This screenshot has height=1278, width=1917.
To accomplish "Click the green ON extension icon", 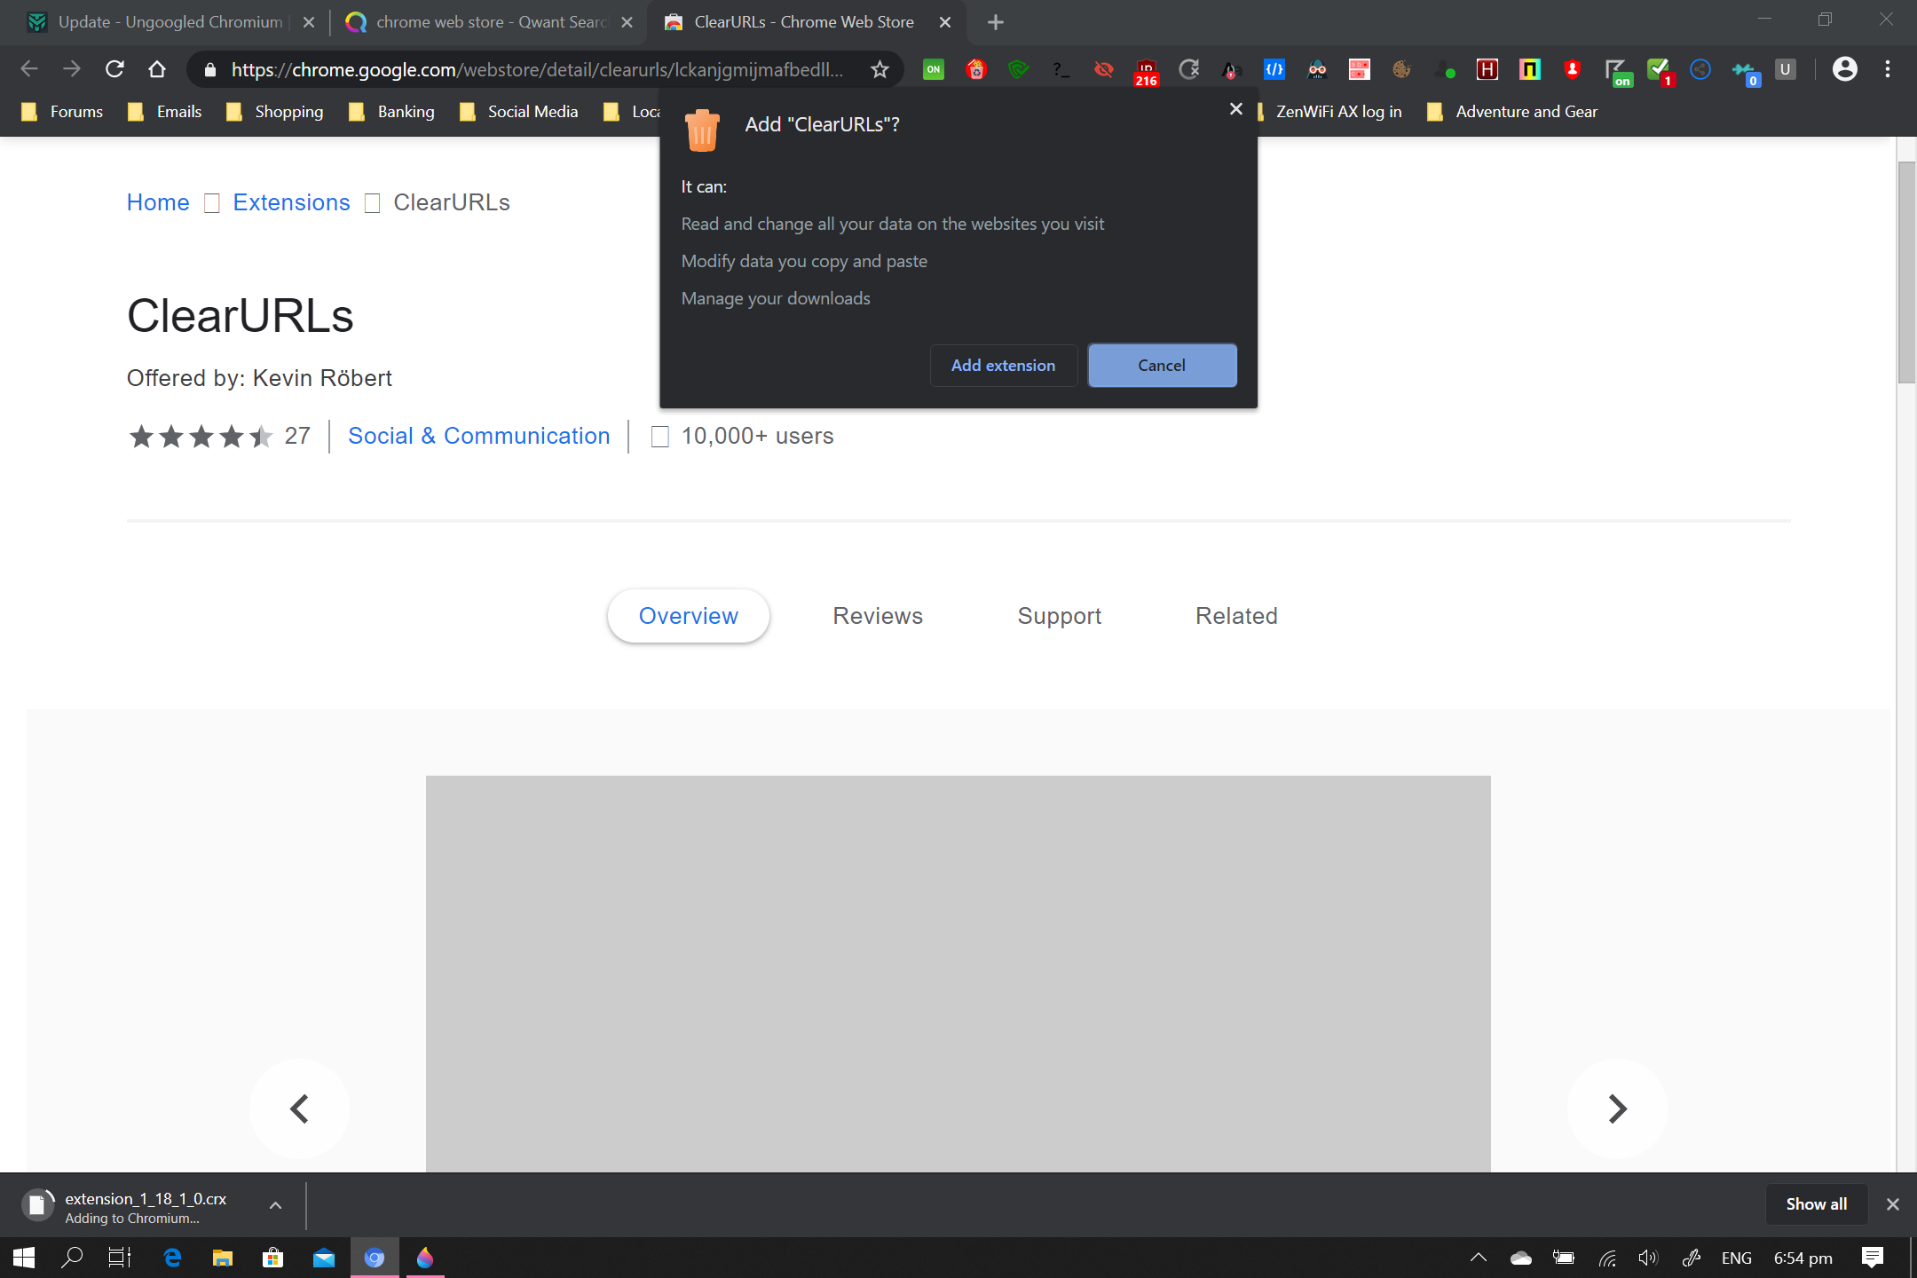I will [933, 69].
